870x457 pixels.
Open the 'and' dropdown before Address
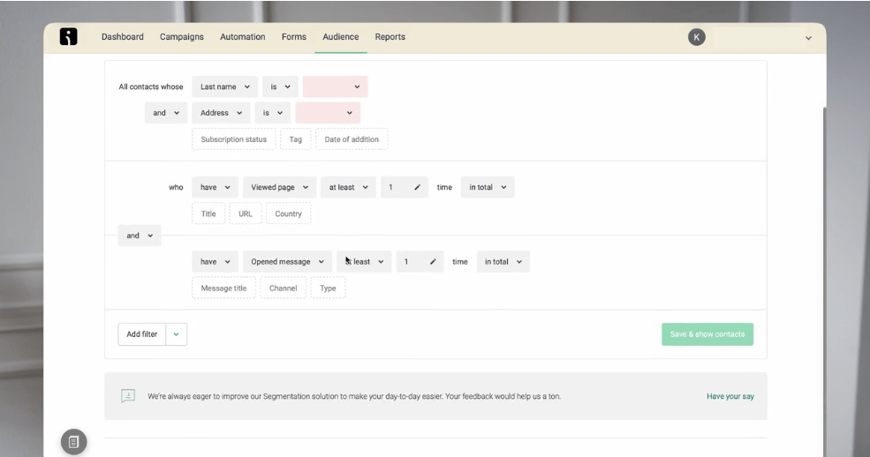[x=166, y=113]
